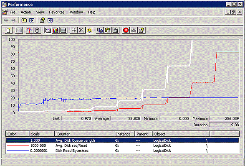Click the Forward arrow in the MMC toolbar
Image resolution: width=245 pixels, height=166 pixels.
coord(13,20)
